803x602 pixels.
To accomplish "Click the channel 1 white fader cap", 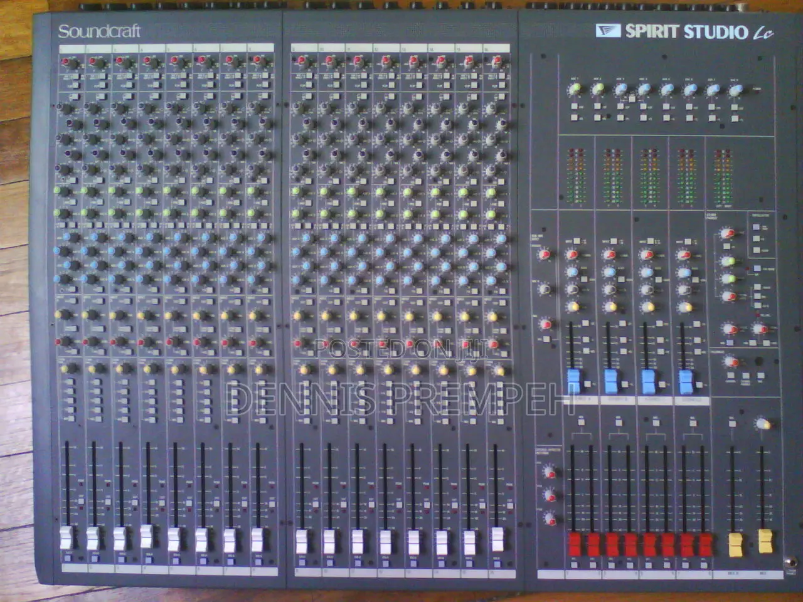I will click(x=66, y=539).
